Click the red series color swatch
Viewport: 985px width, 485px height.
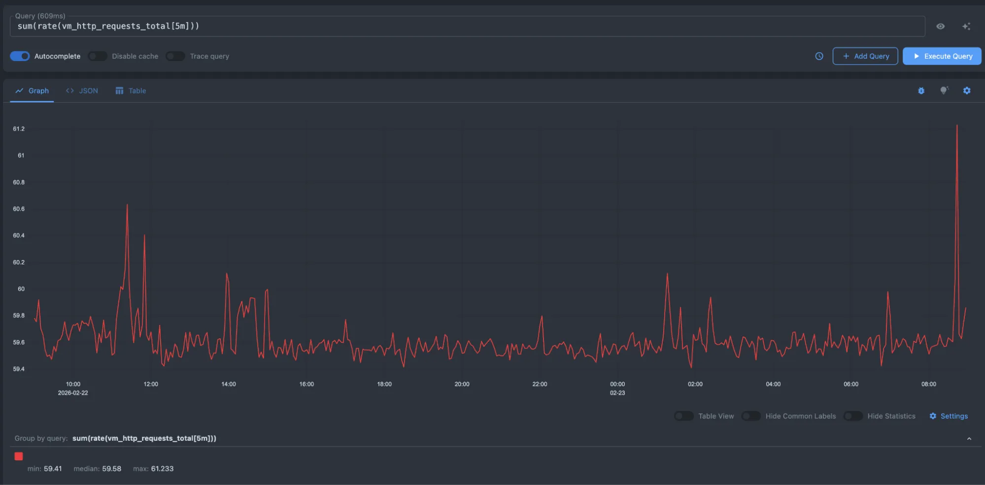[x=19, y=456]
